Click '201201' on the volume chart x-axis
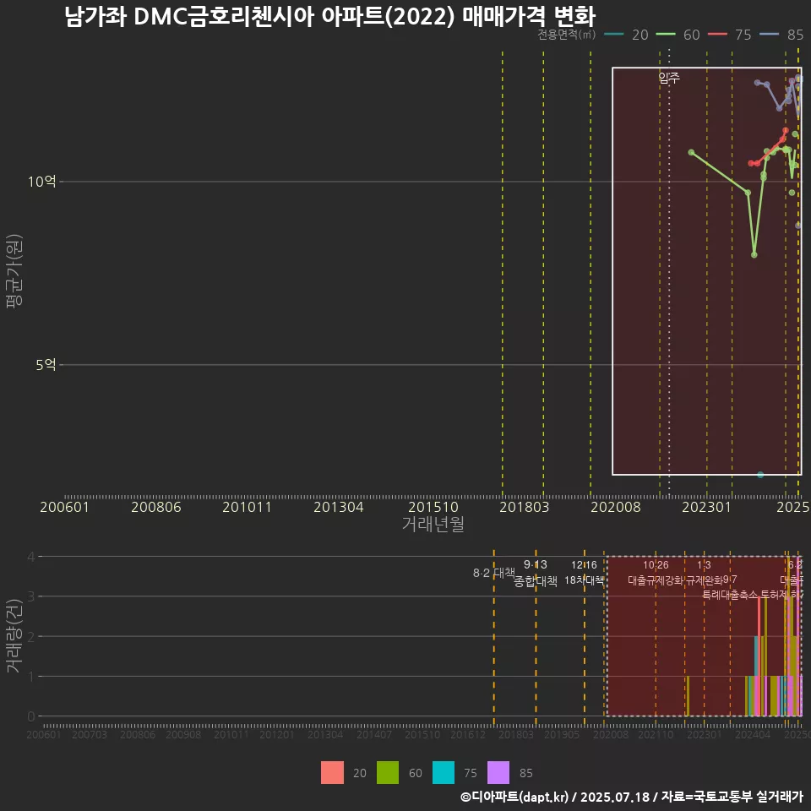811x811 pixels. click(x=277, y=734)
